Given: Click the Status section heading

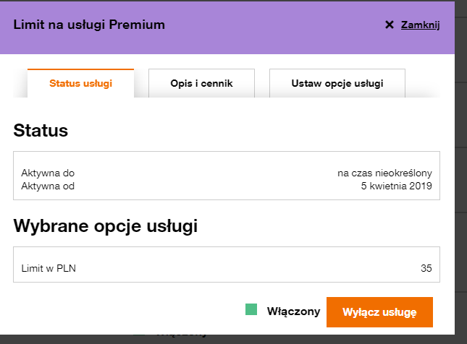Looking at the screenshot, I should tap(41, 131).
